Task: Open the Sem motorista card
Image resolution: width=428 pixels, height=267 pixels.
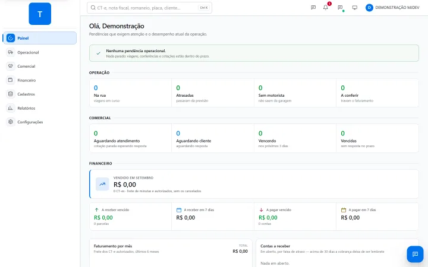Action: coord(295,93)
